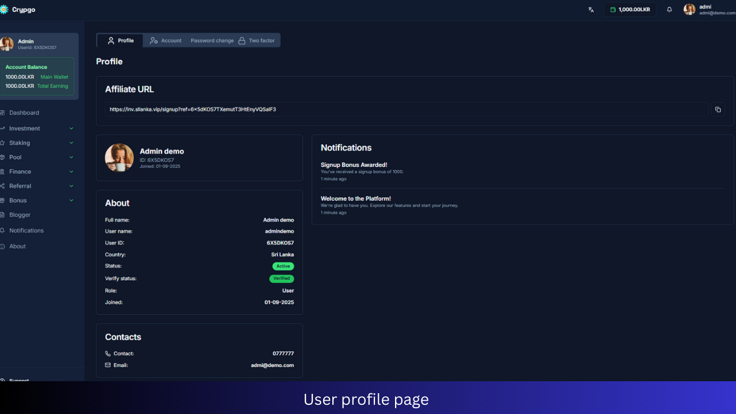This screenshot has width=736, height=414.
Task: Open the Dashboard from the sidebar
Action: click(23, 112)
